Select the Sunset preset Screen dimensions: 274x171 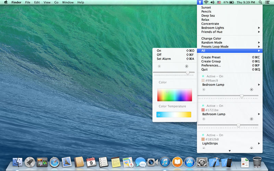206,7
